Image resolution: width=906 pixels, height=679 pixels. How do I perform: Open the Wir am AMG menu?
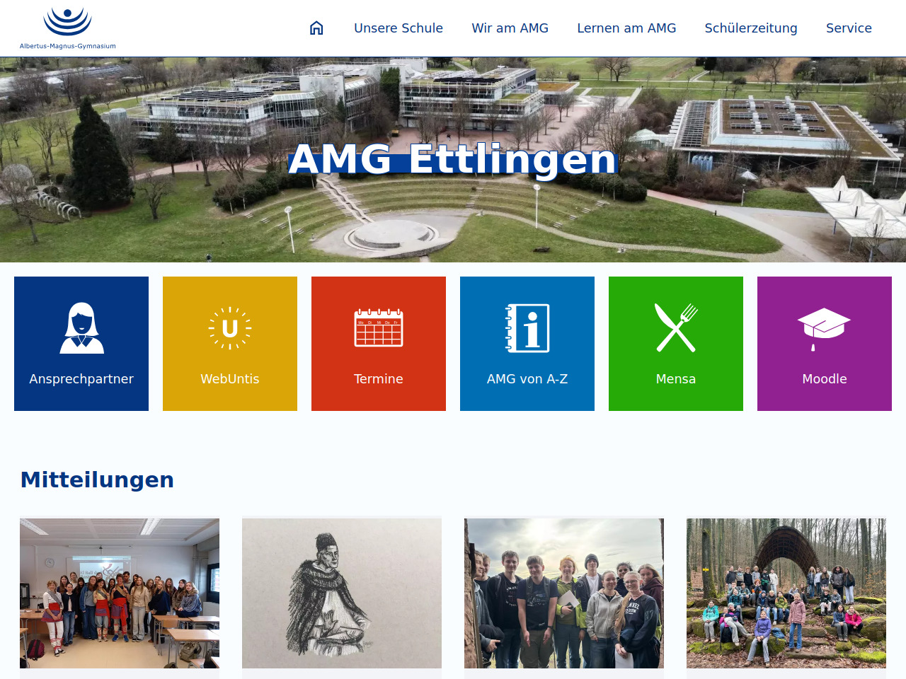(x=510, y=28)
